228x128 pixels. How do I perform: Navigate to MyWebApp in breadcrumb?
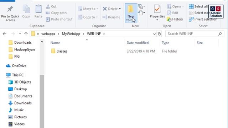point(71,34)
